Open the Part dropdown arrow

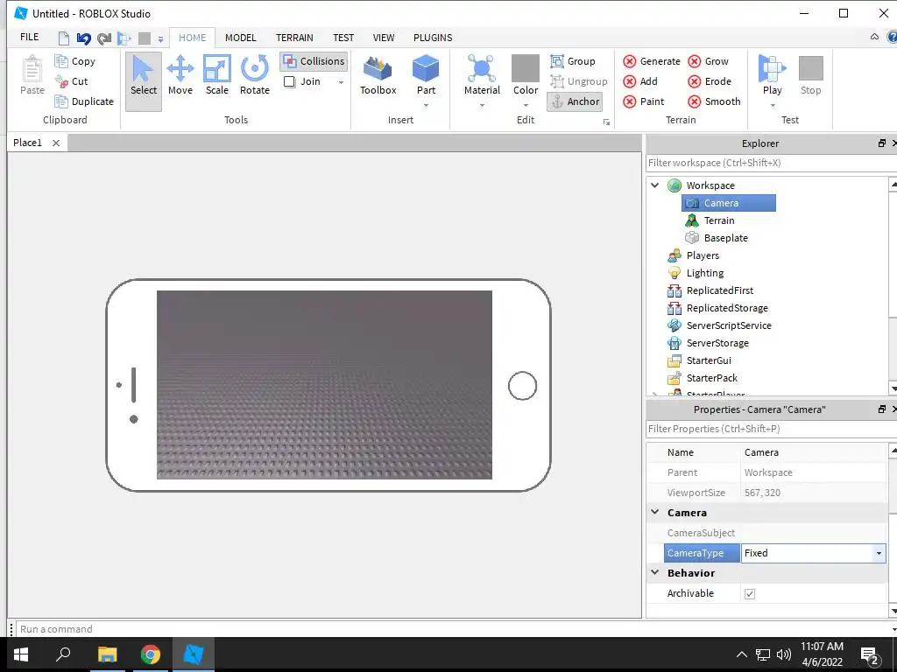426,105
